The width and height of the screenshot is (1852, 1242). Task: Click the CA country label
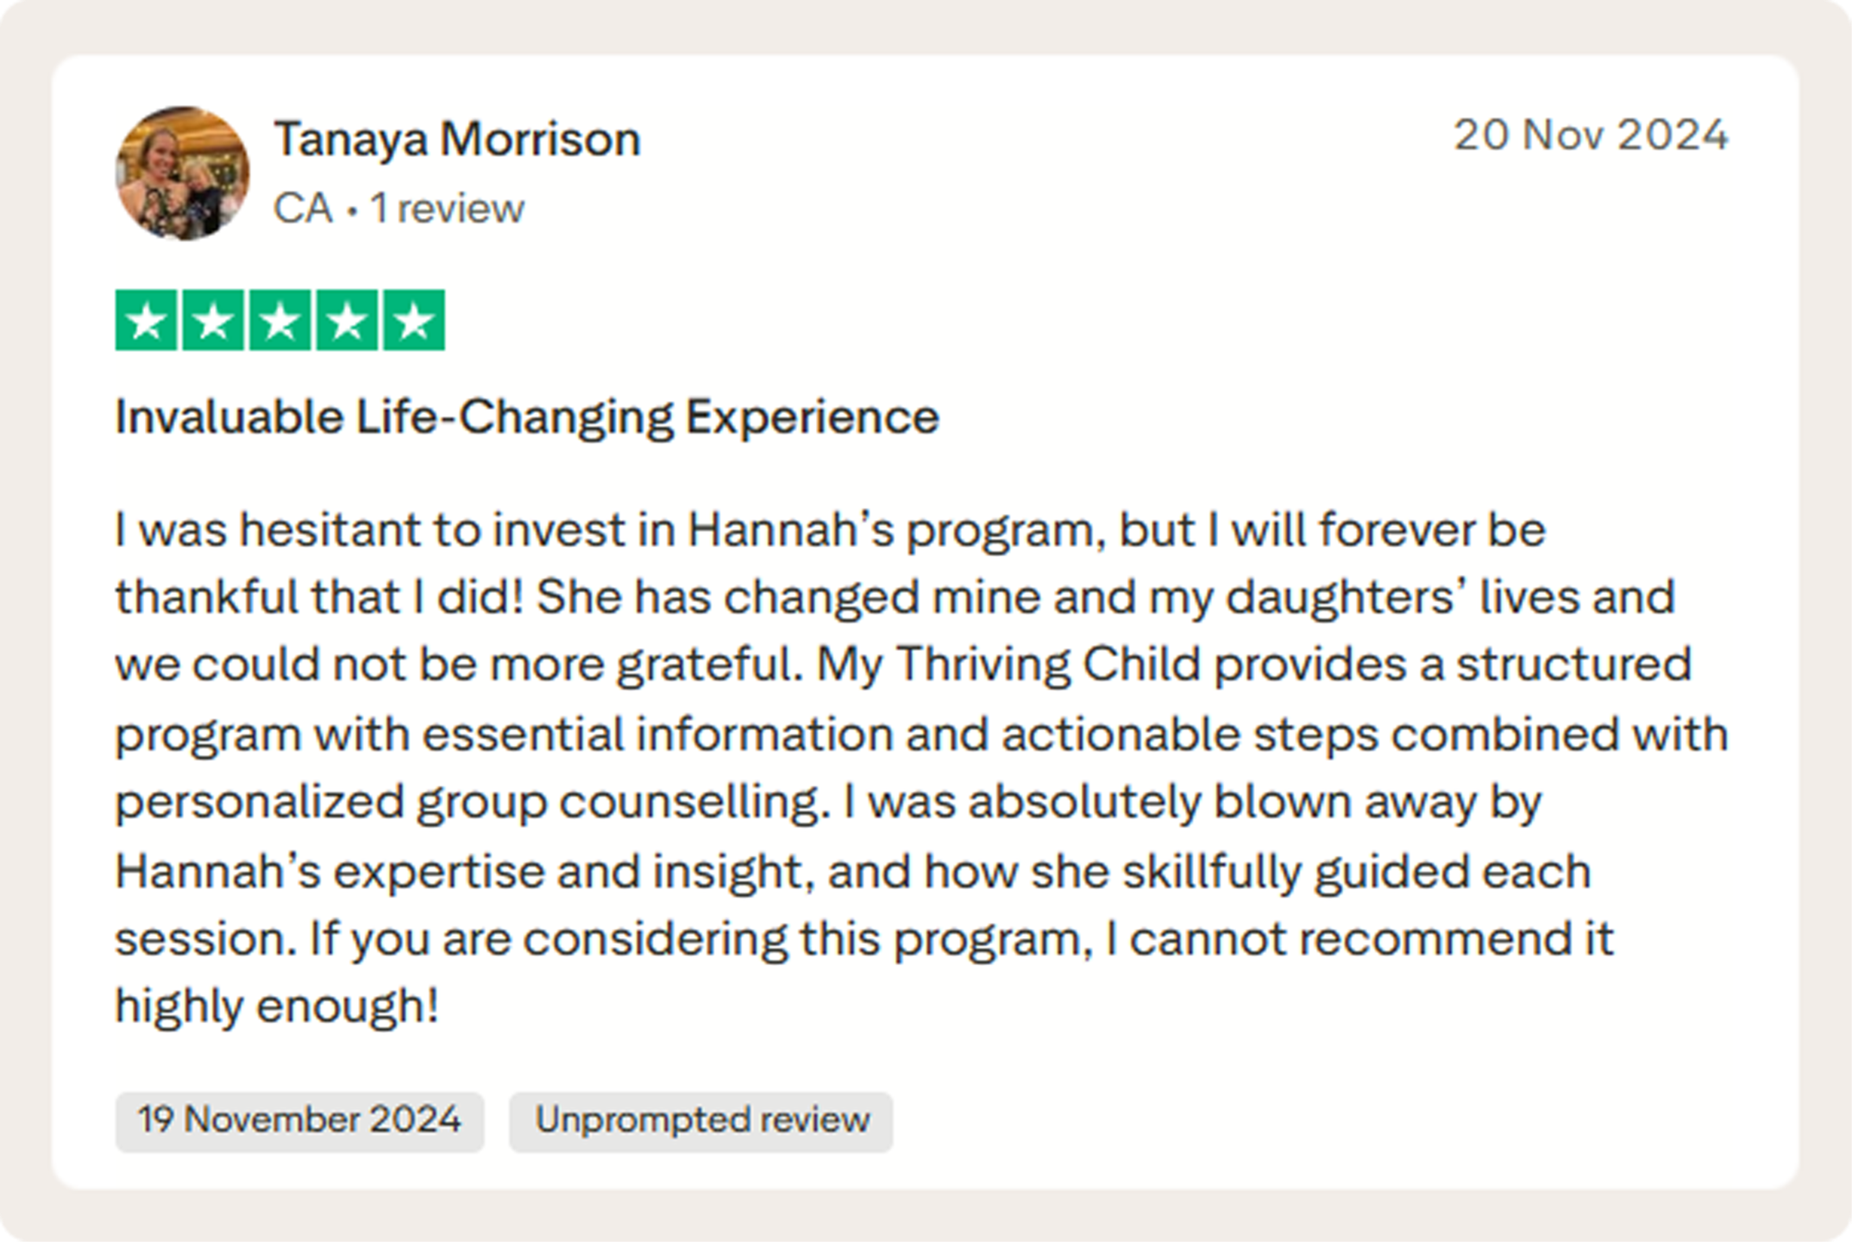click(303, 208)
